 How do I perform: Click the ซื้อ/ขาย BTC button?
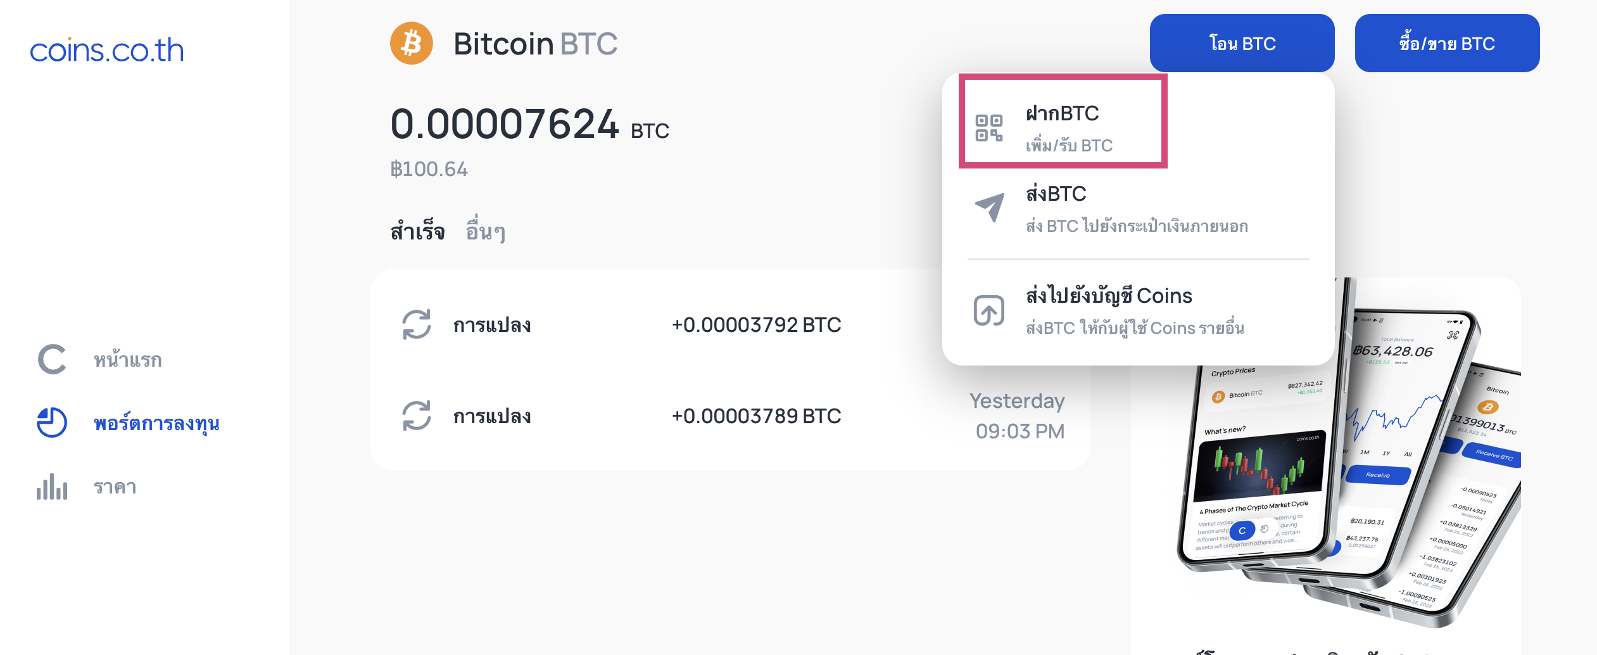click(x=1447, y=43)
